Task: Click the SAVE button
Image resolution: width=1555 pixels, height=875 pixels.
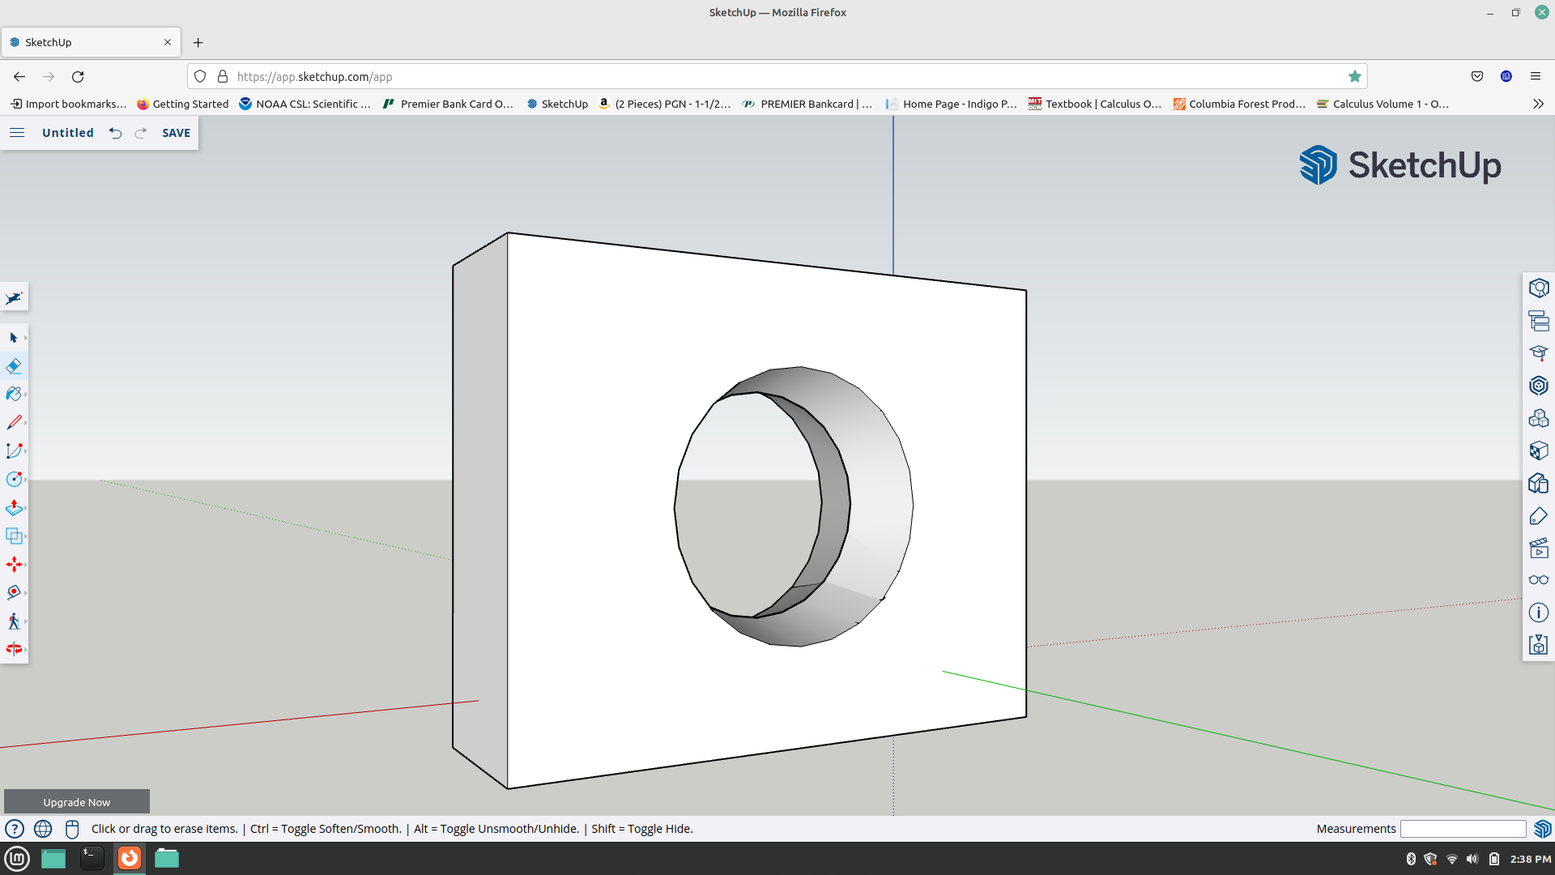Action: coord(176,133)
